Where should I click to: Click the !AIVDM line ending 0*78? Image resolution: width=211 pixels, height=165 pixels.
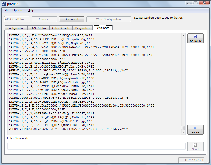tap(51, 125)
